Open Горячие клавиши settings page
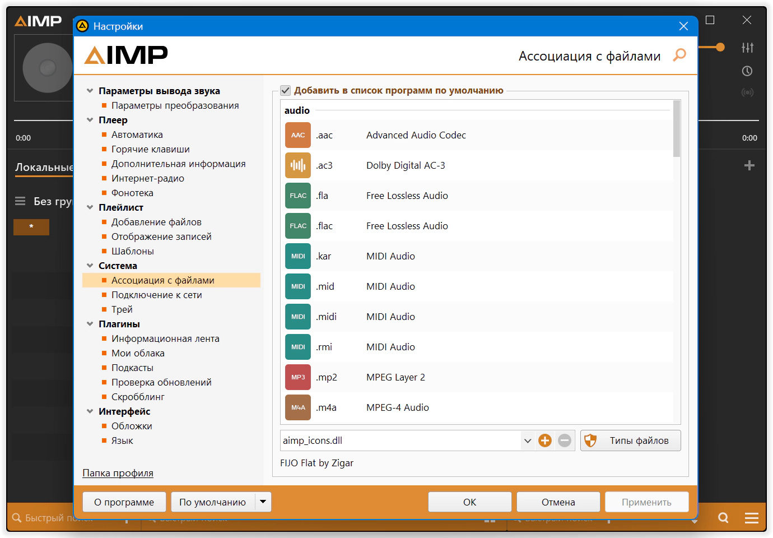773x538 pixels. (x=150, y=149)
